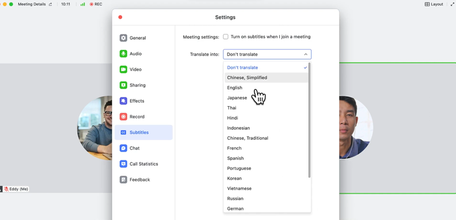
Task: Click the REC recording indicator
Action: [96, 4]
